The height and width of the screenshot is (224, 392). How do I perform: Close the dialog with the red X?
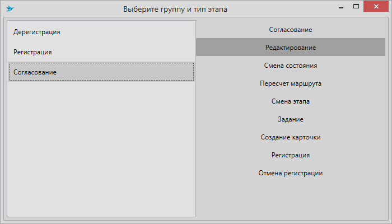coord(376,7)
